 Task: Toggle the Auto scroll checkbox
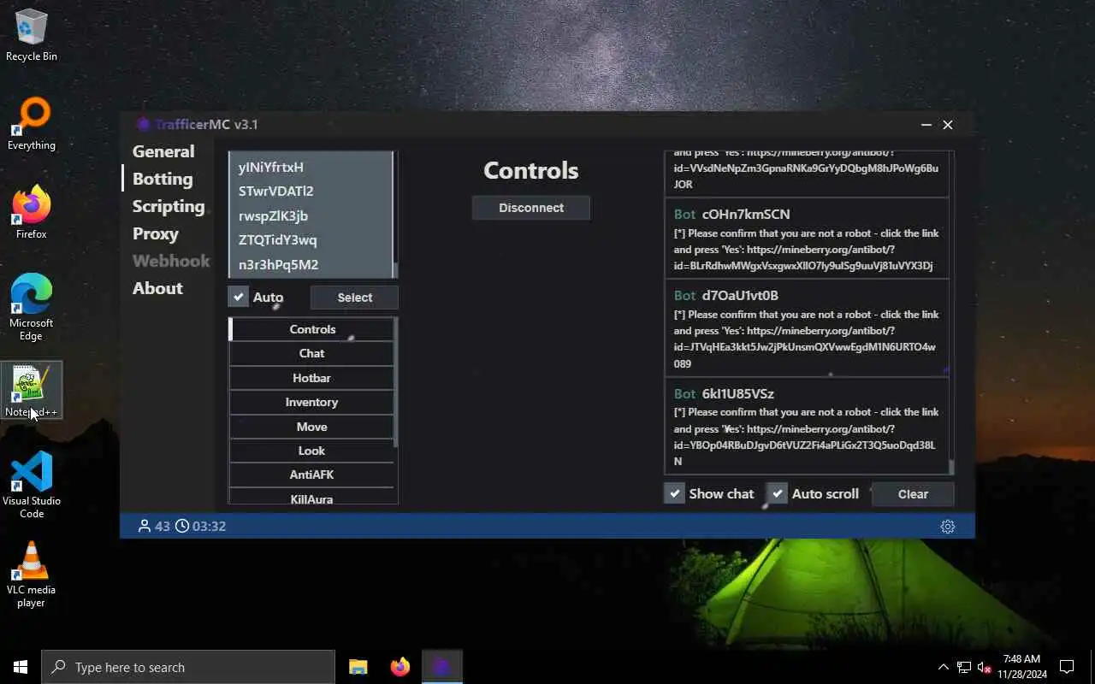[x=777, y=493]
